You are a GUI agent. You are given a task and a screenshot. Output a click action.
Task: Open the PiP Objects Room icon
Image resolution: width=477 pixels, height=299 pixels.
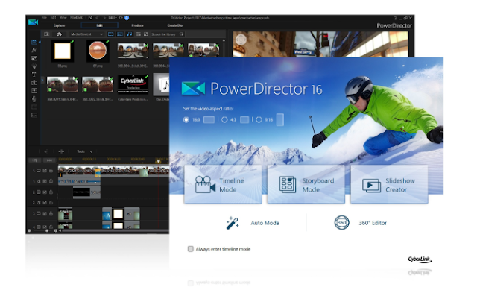(34, 58)
